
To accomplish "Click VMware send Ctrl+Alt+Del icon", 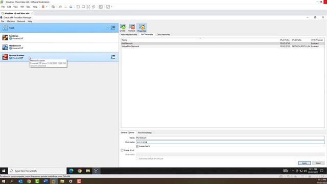I will (53, 7).
